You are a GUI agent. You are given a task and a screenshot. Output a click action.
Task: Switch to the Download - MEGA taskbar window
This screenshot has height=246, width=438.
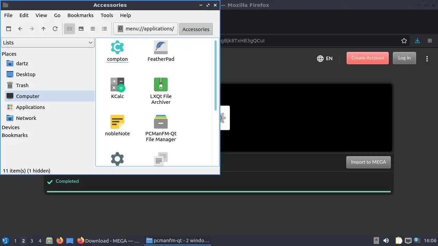108,241
